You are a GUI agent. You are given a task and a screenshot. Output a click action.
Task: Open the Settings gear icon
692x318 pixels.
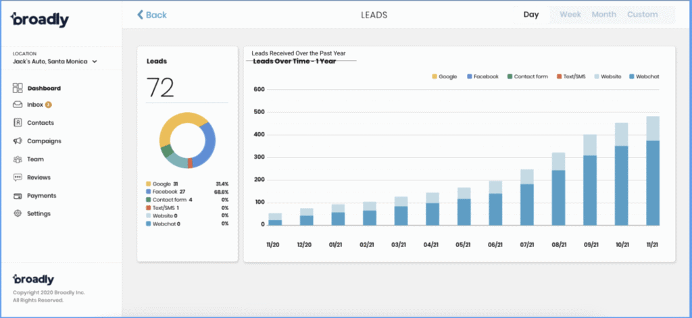pos(18,213)
